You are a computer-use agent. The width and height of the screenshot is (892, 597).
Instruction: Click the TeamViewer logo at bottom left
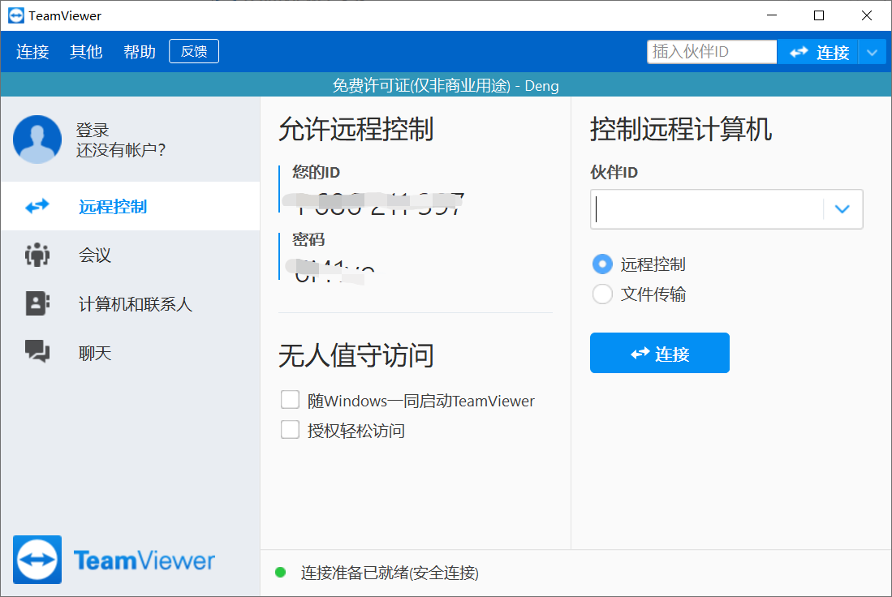click(x=36, y=560)
